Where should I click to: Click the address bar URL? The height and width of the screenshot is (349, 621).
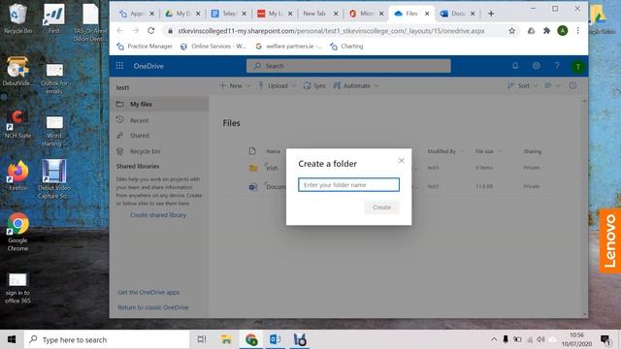331,31
